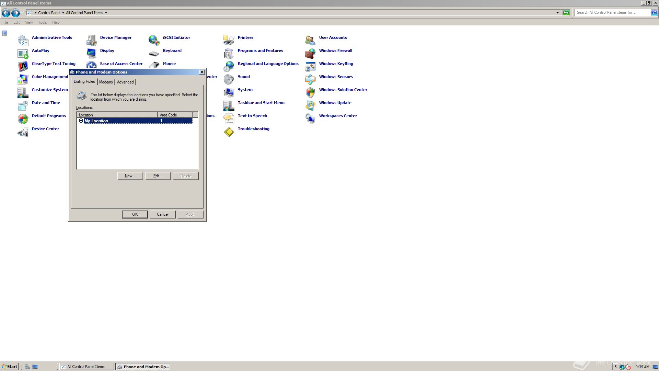659x371 pixels.
Task: Open the iSCSI Initiator icon
Action: (x=154, y=40)
